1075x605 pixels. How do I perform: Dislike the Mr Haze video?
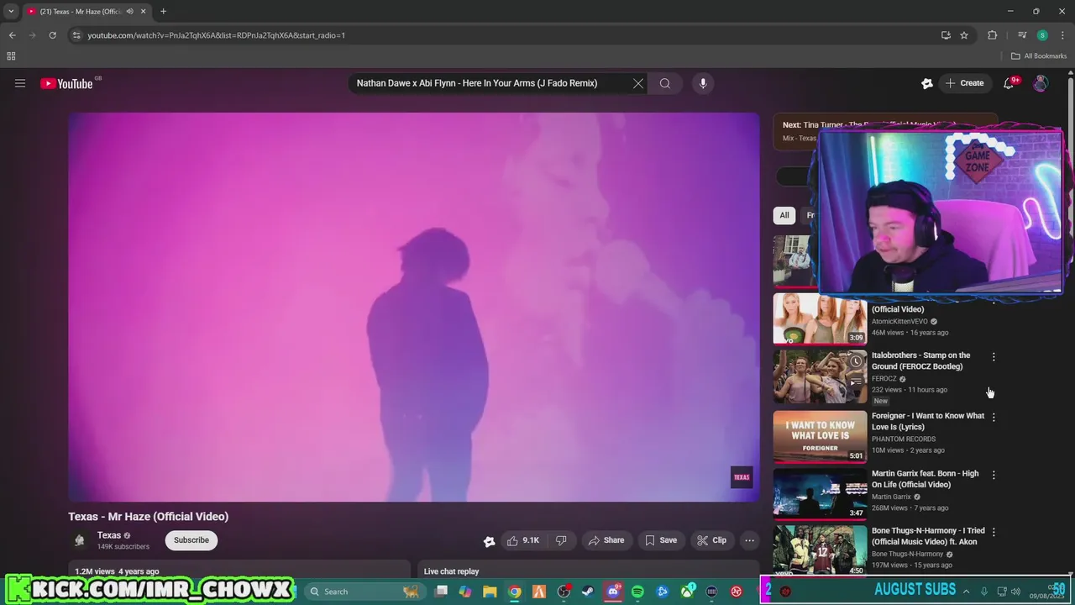point(561,540)
